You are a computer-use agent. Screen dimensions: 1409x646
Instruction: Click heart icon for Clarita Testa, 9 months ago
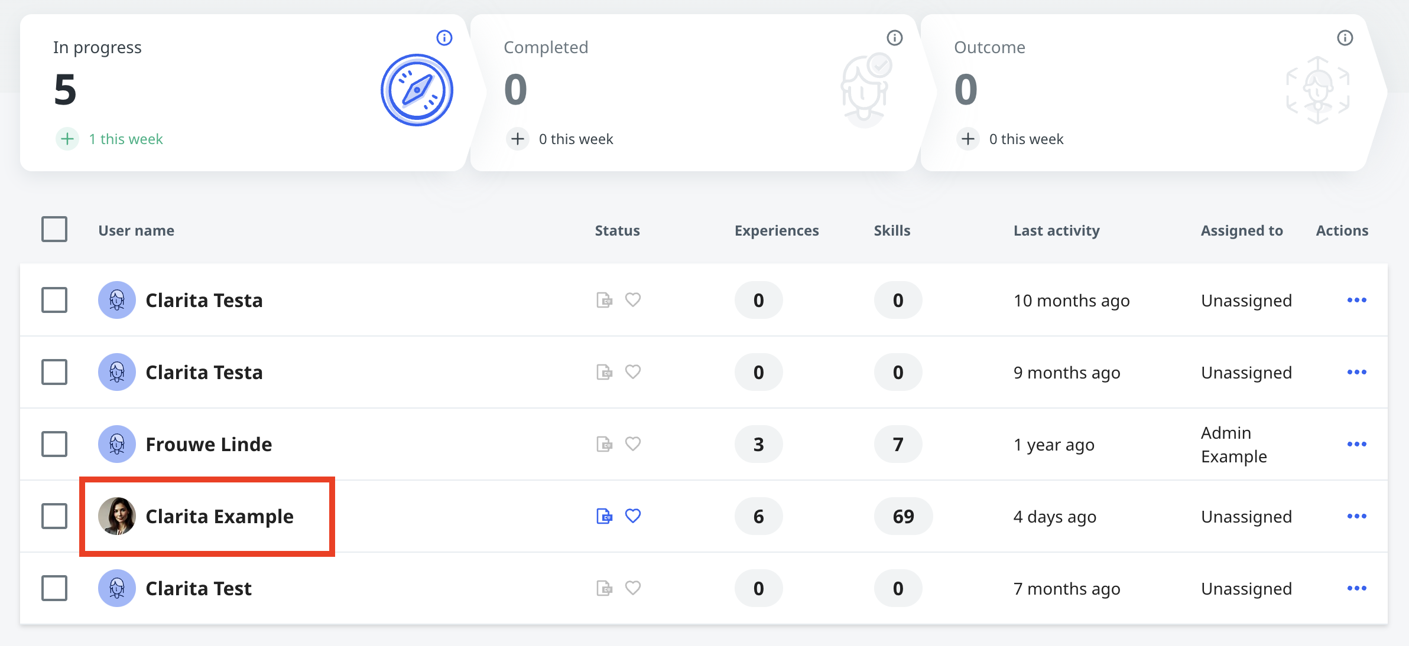(x=633, y=372)
